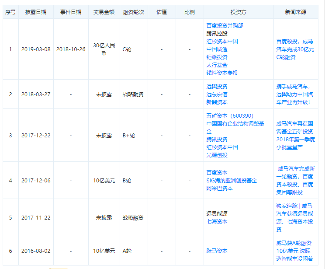The image size is (325, 269).
Task: Click the 比例 column header
Action: 190,12
